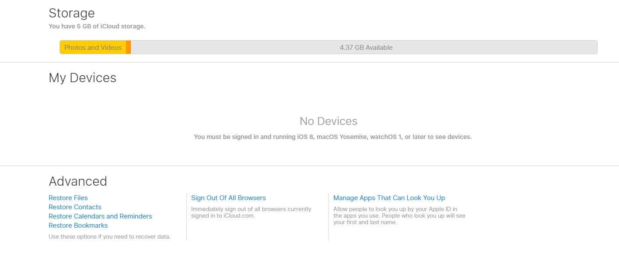Click the Advanced section heading

[x=78, y=181]
